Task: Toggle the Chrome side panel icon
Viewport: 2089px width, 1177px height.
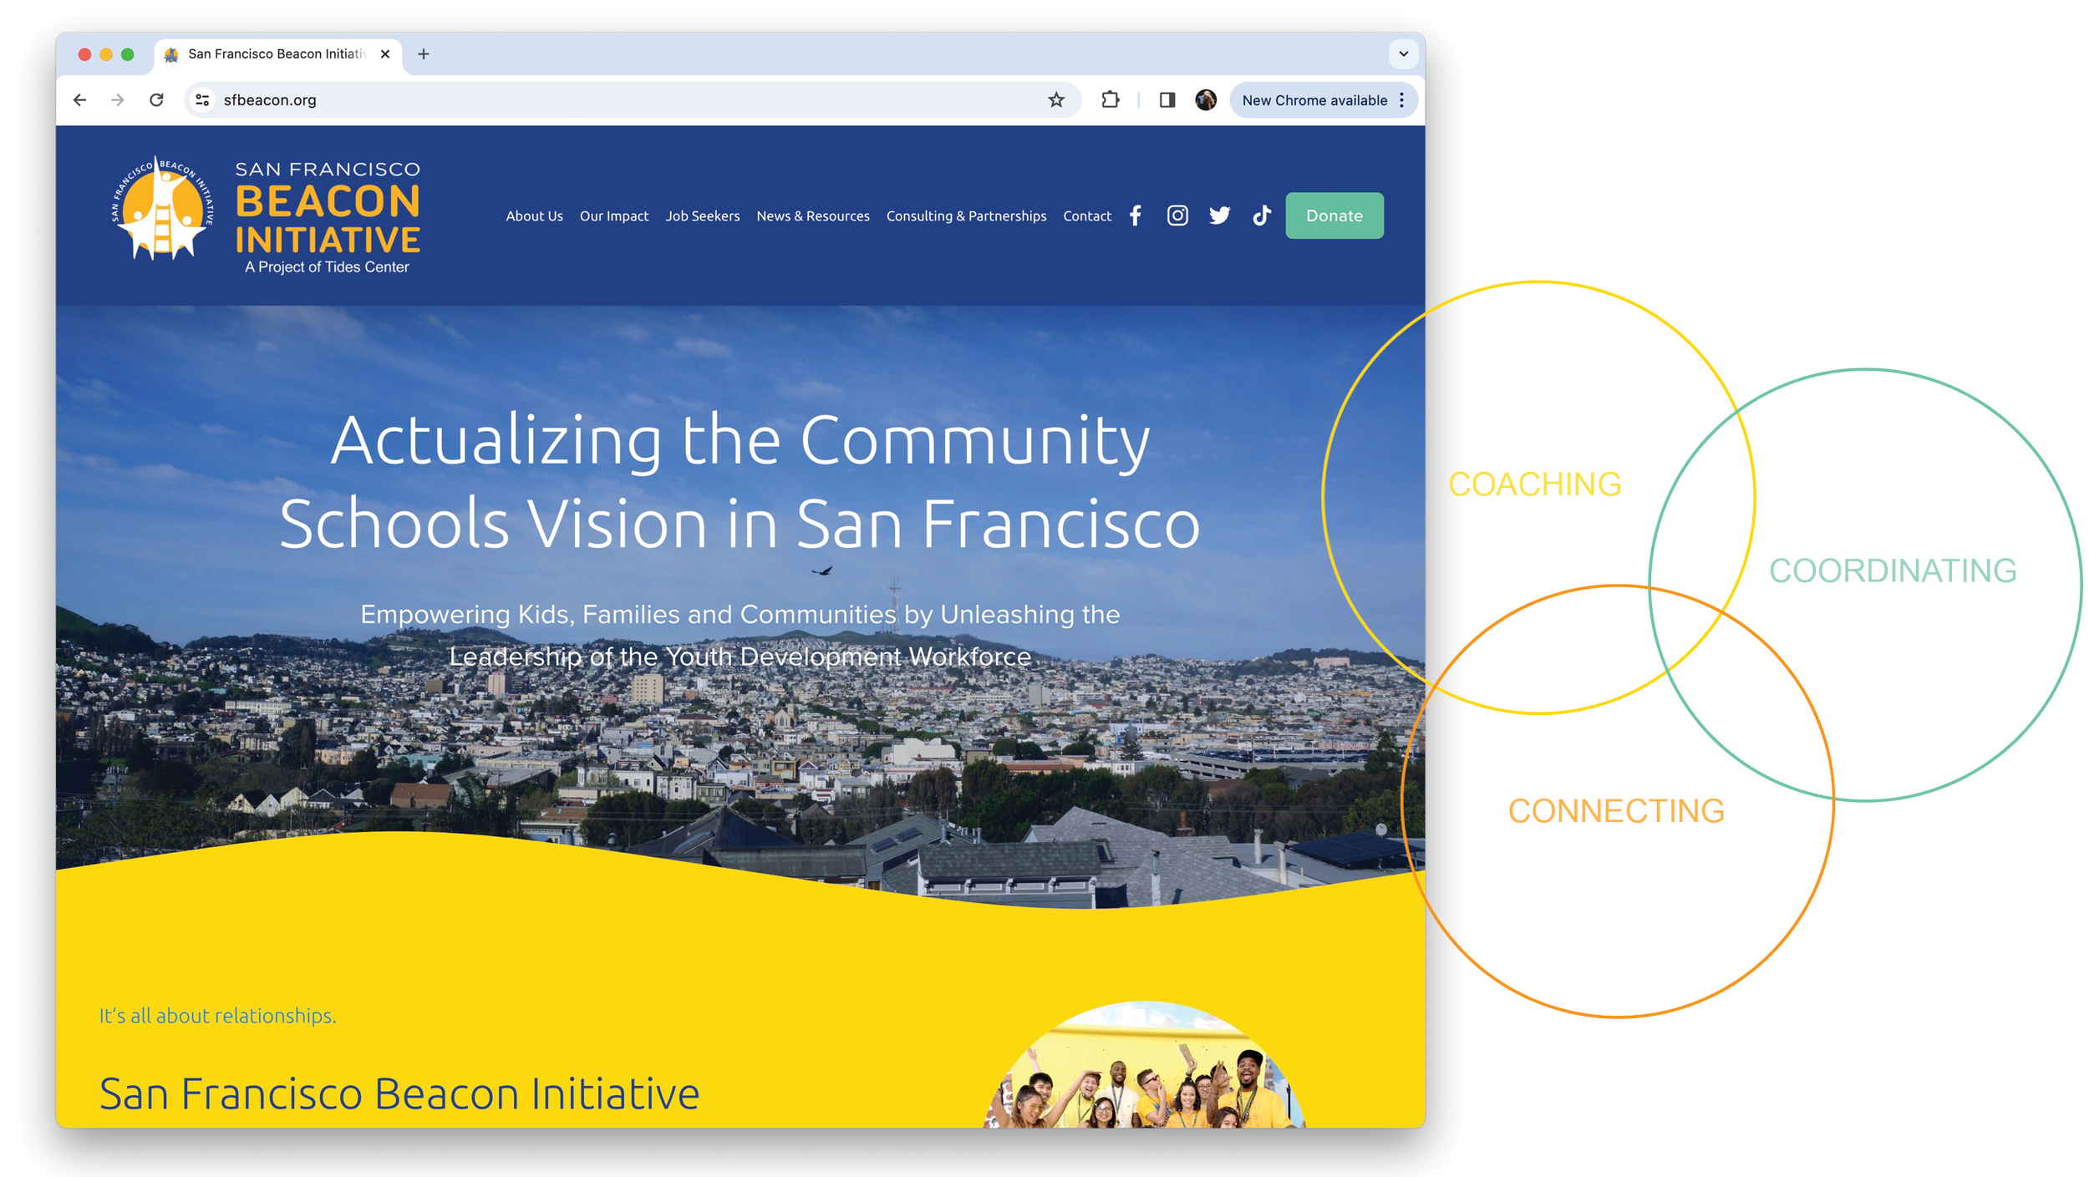Action: (1166, 100)
